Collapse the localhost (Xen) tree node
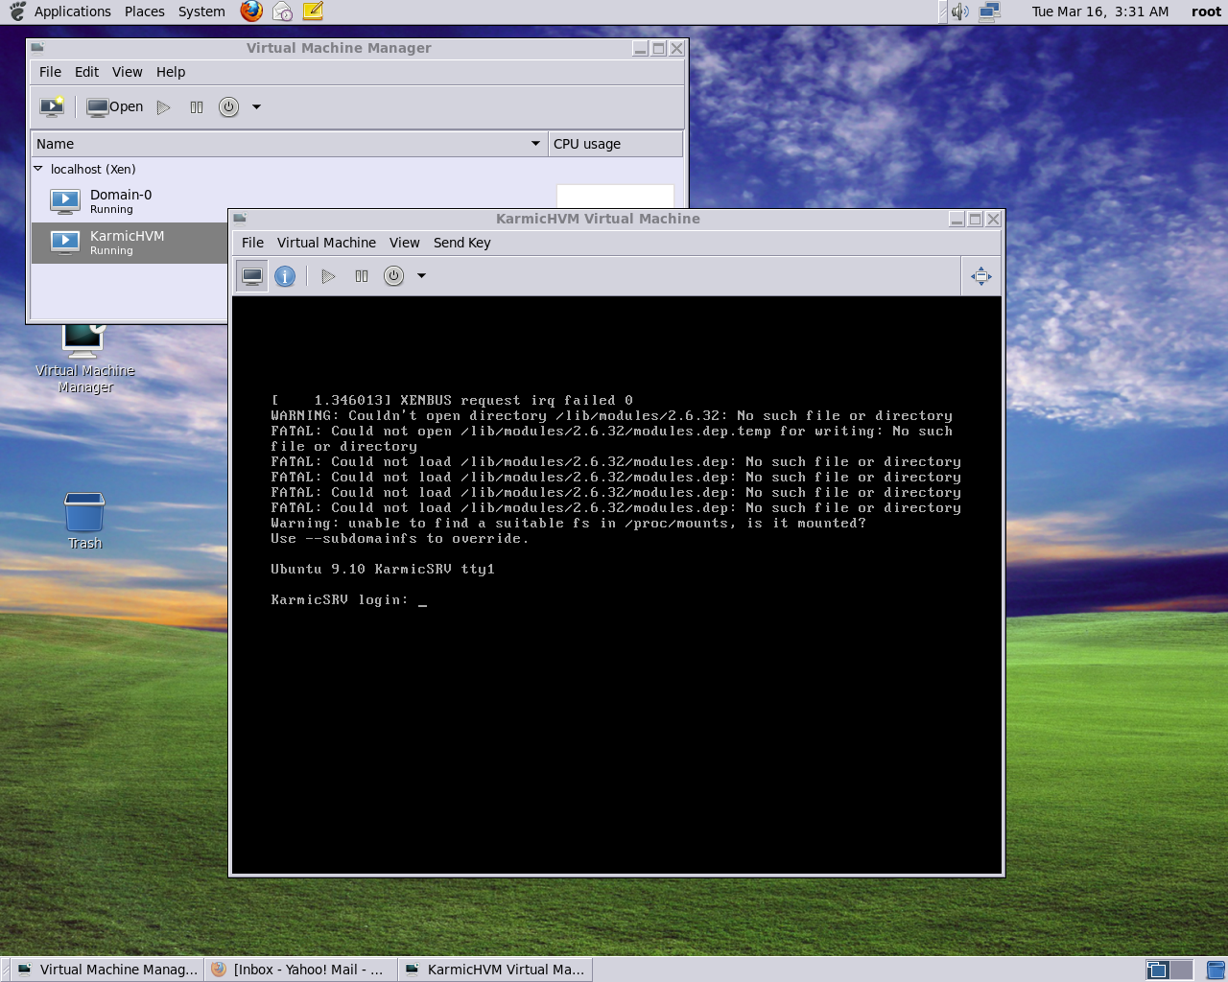Screen dimensions: 1228x982 pos(38,169)
